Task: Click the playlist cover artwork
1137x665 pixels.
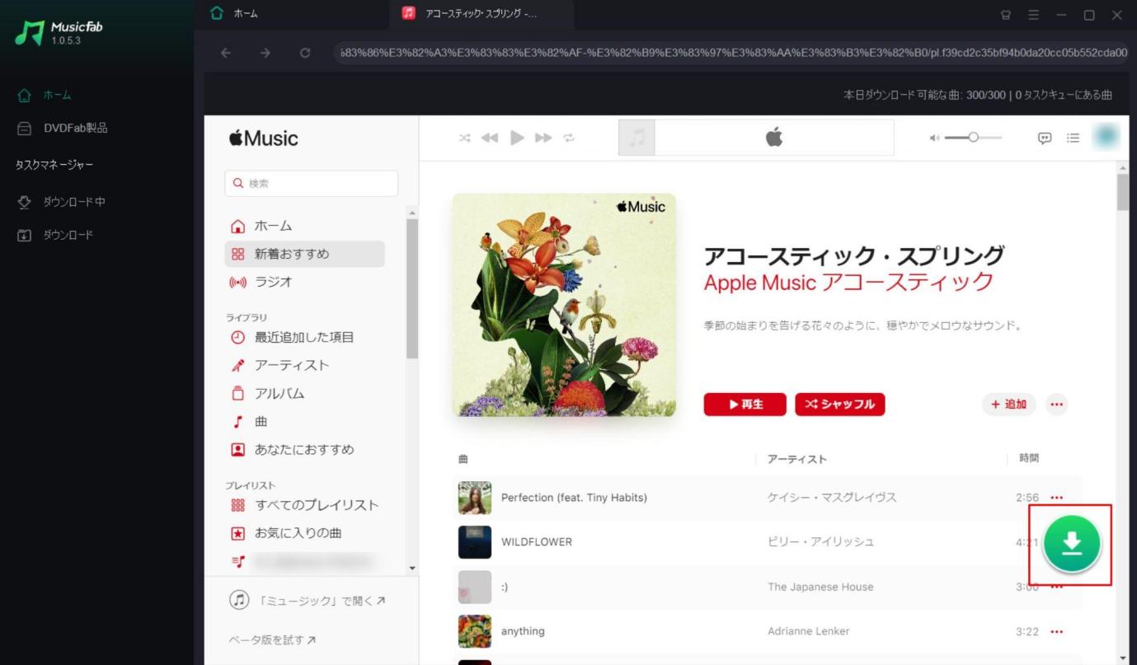Action: point(564,305)
